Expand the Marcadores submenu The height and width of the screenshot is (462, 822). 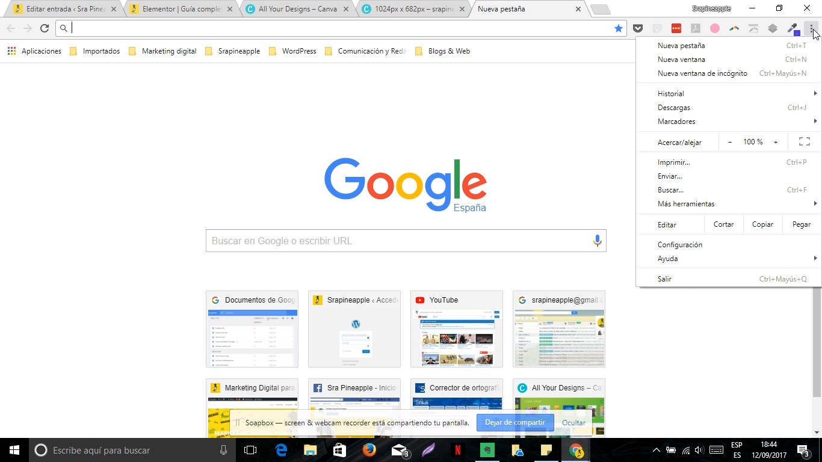pyautogui.click(x=729, y=122)
